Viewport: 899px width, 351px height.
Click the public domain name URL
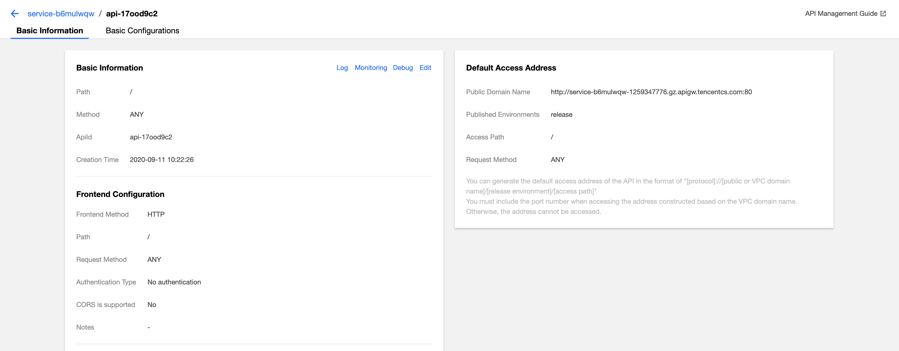pos(651,92)
